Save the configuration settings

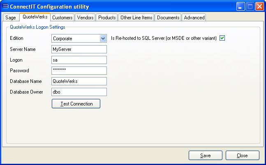pyautogui.click(x=206, y=155)
